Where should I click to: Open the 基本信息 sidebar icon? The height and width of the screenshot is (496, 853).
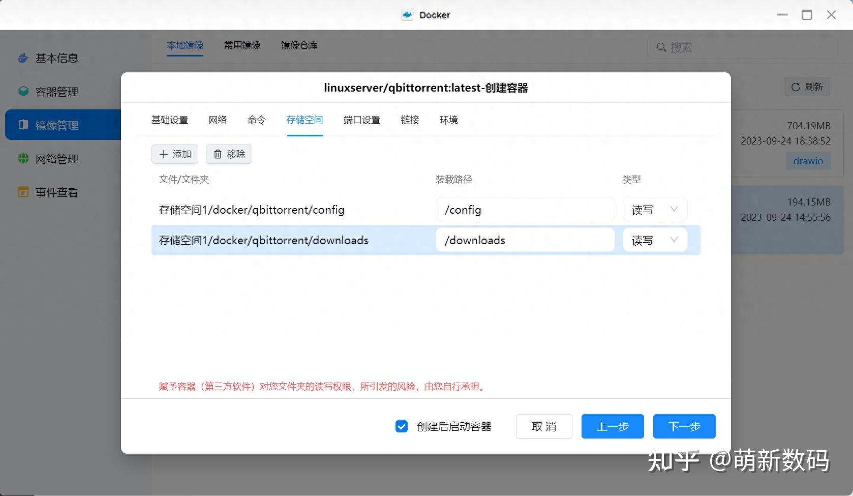23,58
